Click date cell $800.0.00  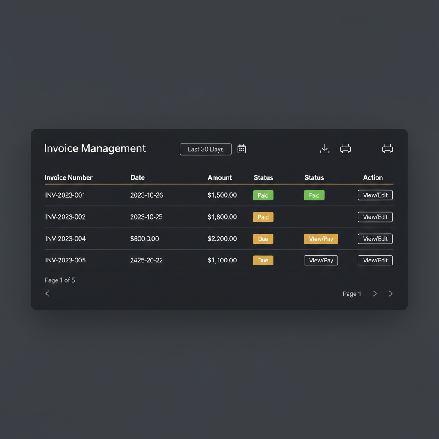tap(144, 239)
